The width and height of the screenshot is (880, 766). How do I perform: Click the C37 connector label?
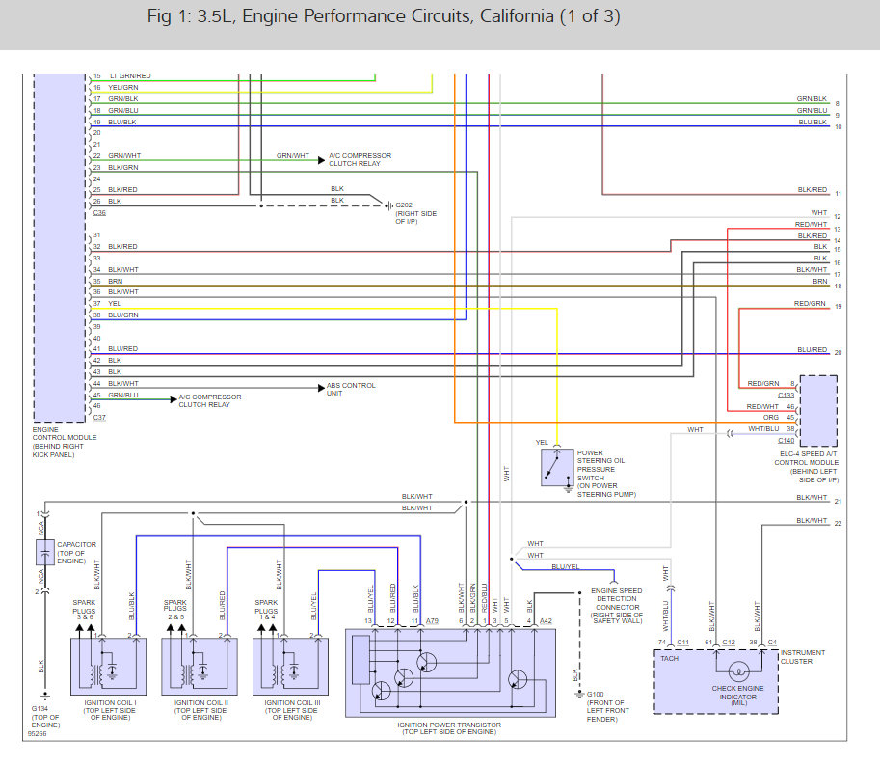(99, 418)
